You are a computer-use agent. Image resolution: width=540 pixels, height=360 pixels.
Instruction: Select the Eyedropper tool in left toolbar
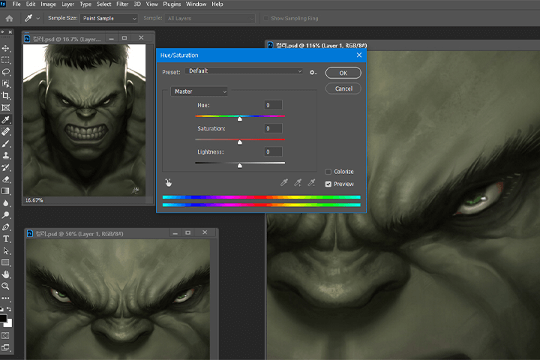tap(6, 119)
